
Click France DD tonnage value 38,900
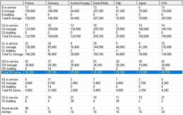(x=29, y=65)
